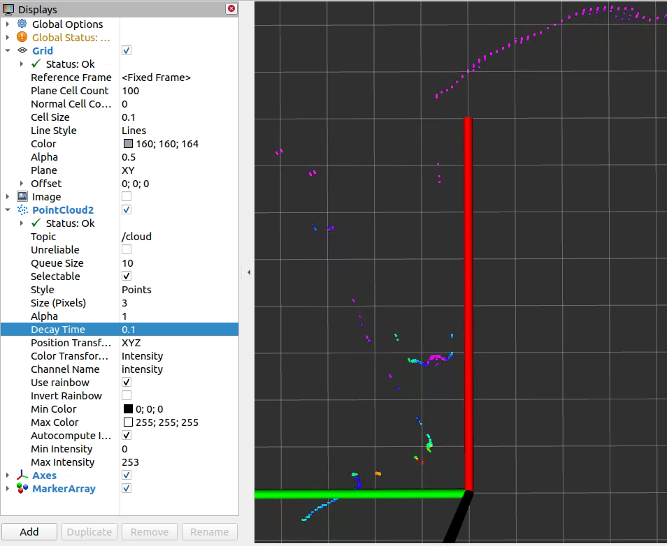Click the Grid display icon
Screen dimensions: 667x546
click(x=22, y=51)
